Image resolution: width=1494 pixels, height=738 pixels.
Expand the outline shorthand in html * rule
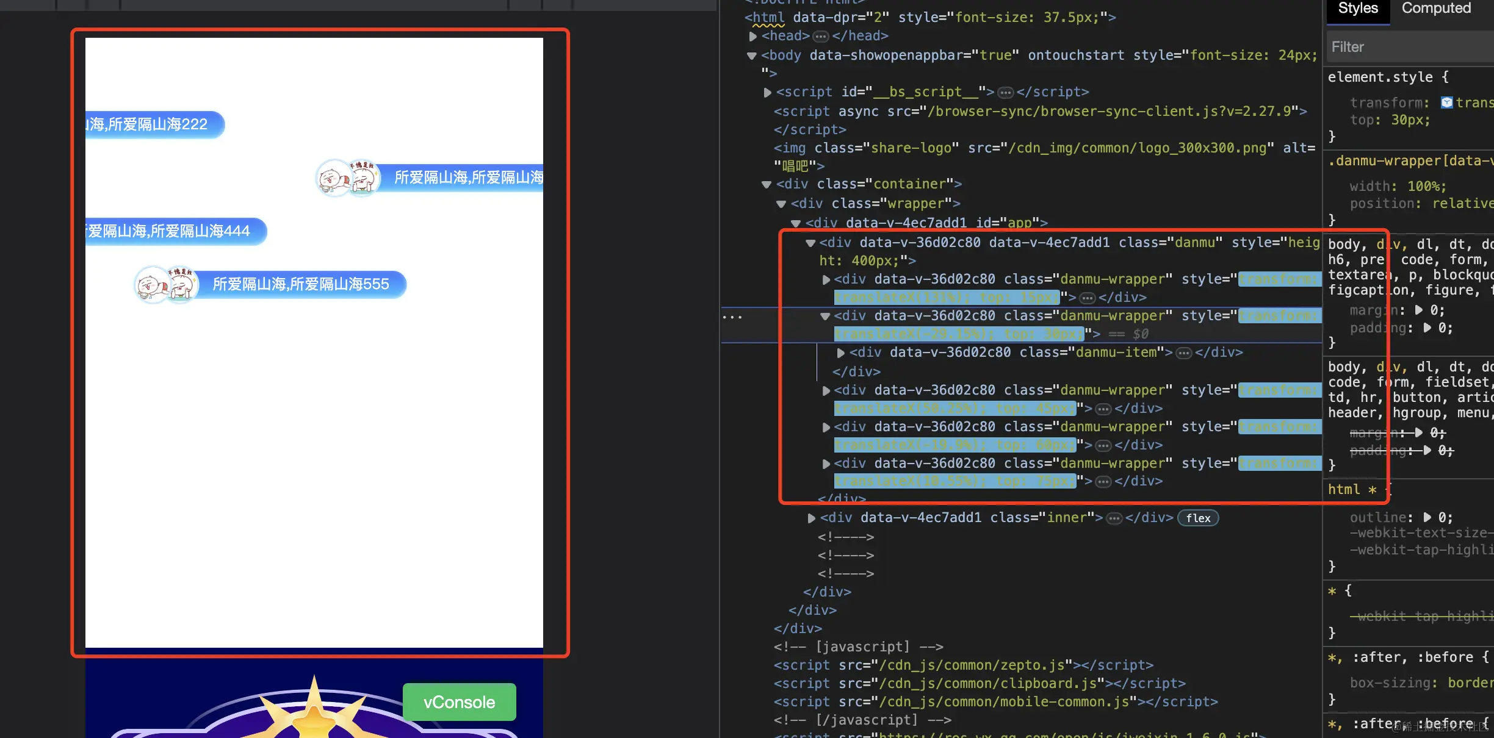pos(1427,517)
